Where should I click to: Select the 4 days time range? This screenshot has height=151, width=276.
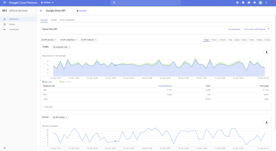(244, 40)
